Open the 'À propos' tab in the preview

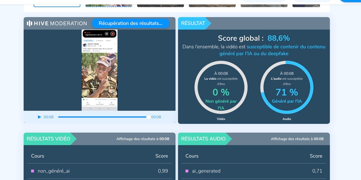point(100,41)
